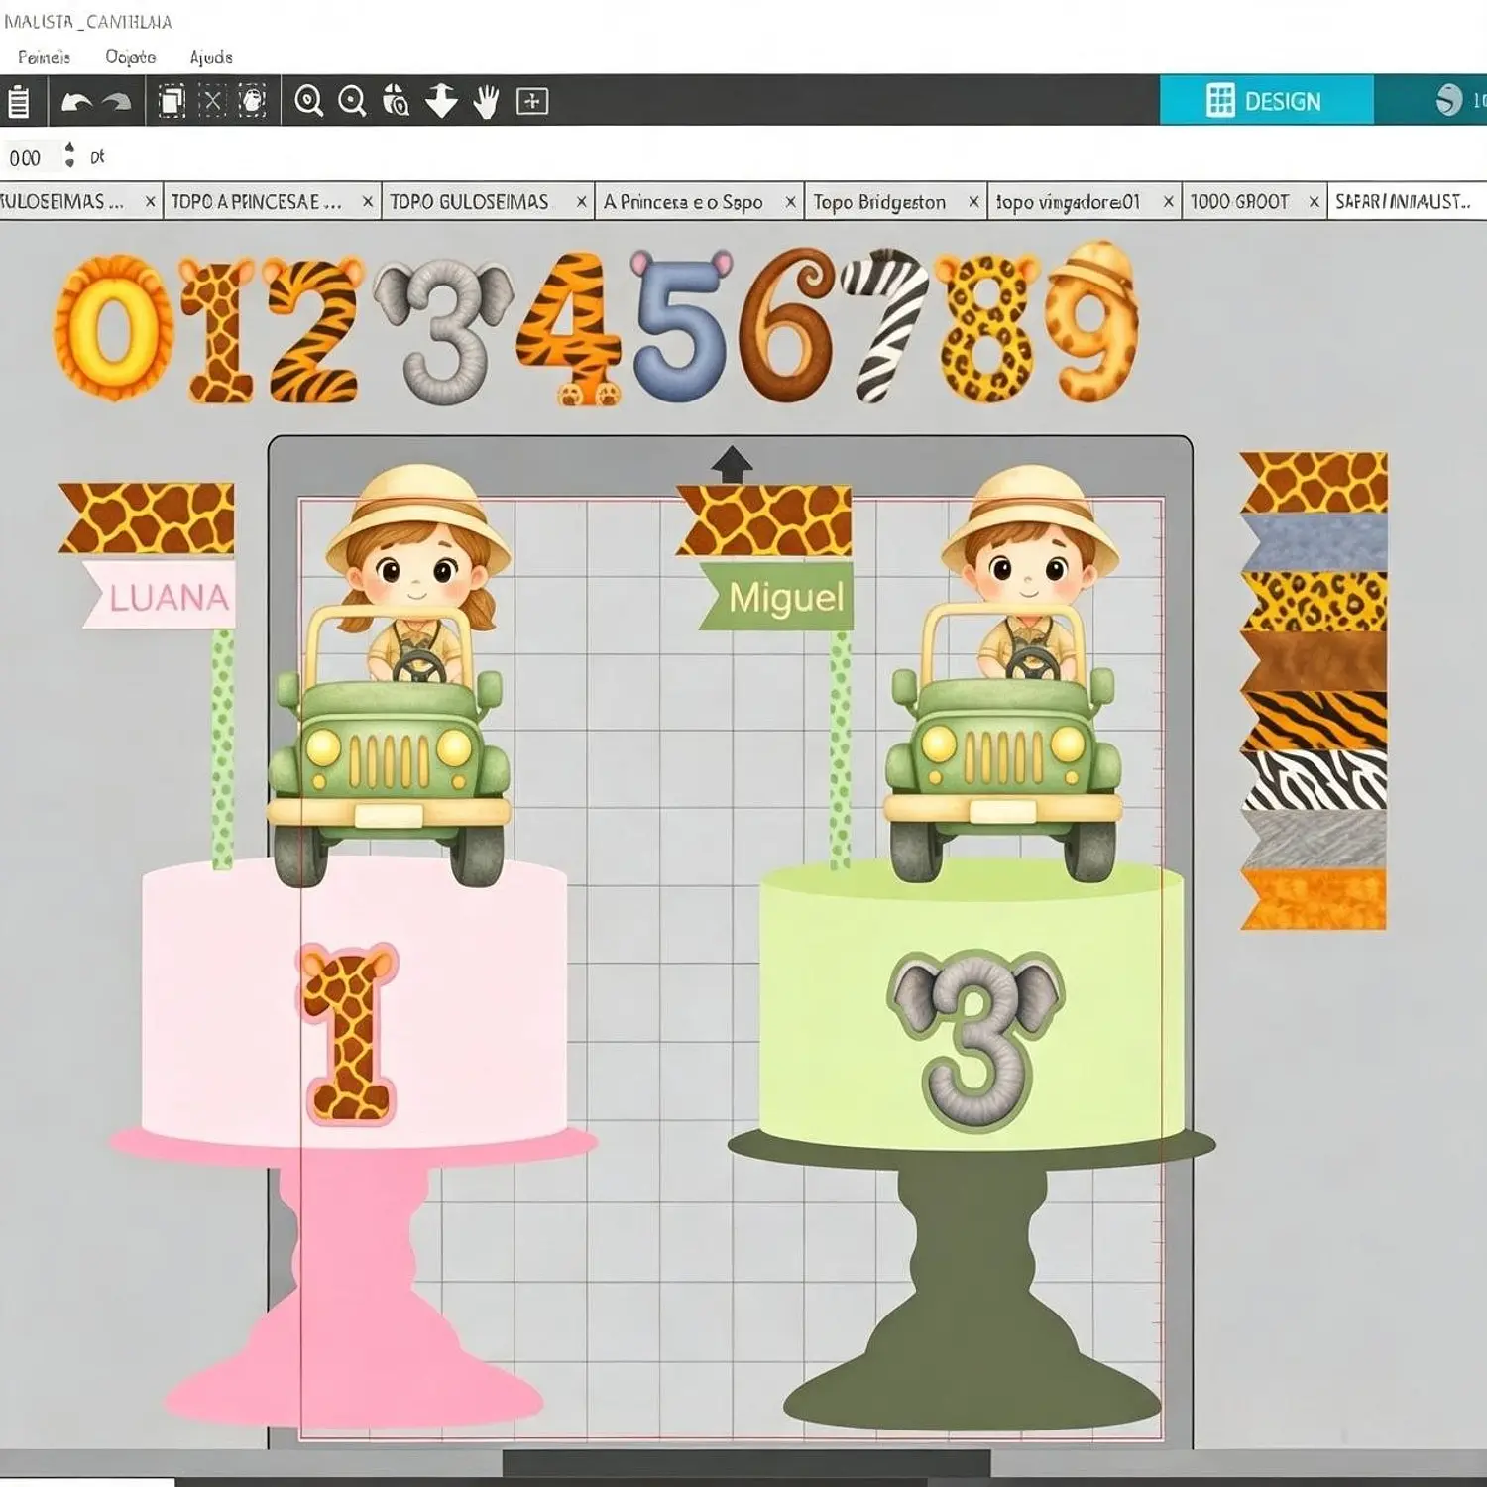Viewport: 1487px width, 1487px height.
Task: Select the giraffe pattern strip in right column
Action: tap(1315, 483)
